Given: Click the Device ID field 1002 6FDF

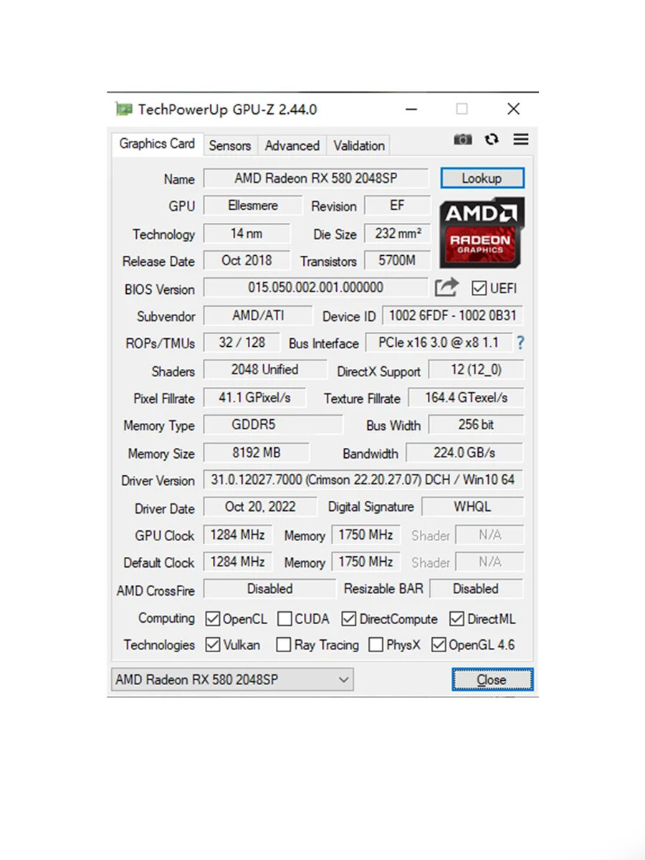Looking at the screenshot, I should coord(453,316).
